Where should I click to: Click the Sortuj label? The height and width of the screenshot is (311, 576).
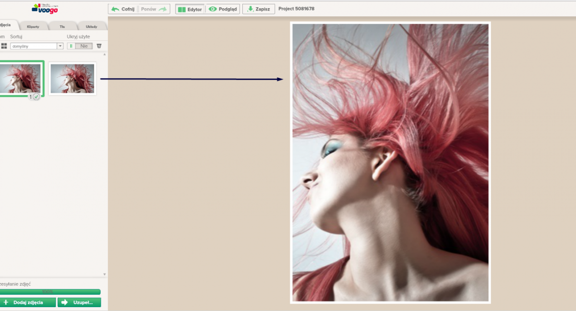point(16,36)
